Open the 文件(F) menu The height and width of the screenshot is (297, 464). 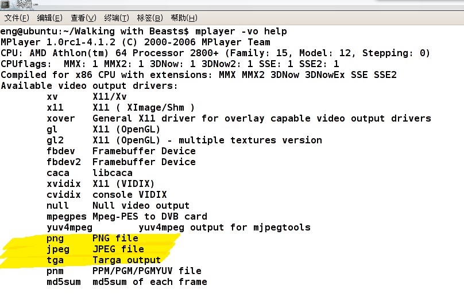click(17, 18)
